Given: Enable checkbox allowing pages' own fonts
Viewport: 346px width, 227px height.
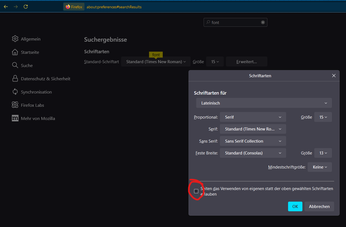Looking at the screenshot, I should pyautogui.click(x=196, y=191).
